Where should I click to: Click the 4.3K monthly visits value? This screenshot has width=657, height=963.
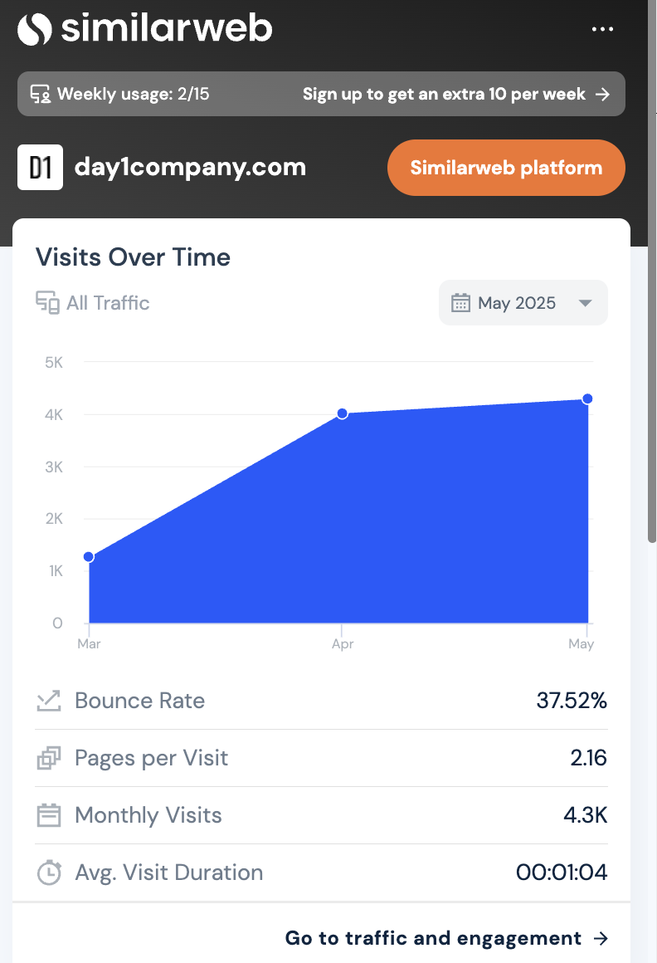[x=585, y=815]
